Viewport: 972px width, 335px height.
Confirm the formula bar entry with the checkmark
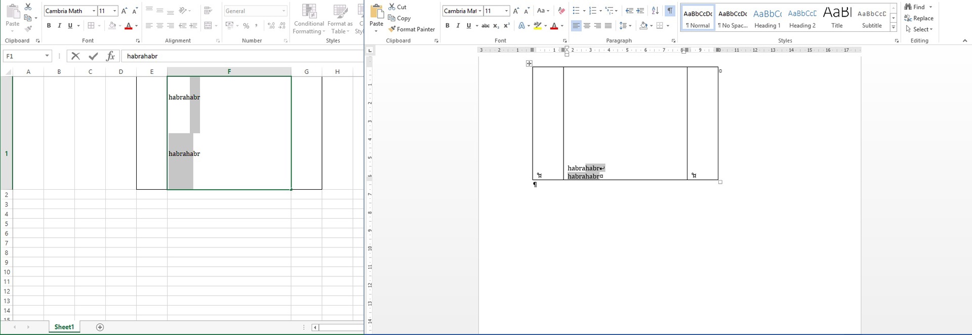(x=93, y=56)
